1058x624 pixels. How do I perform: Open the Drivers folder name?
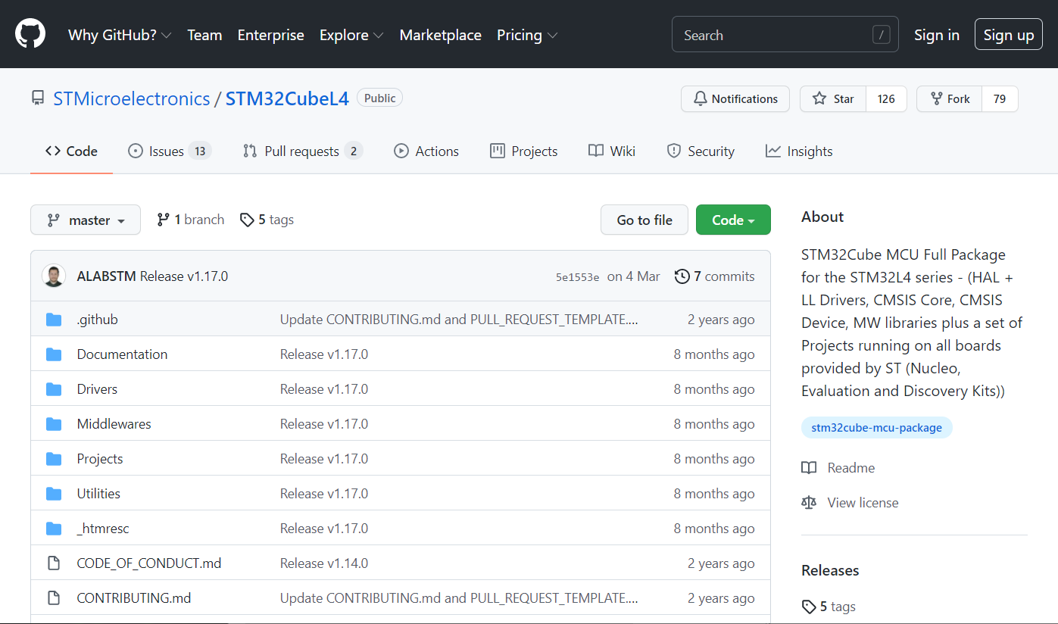click(x=97, y=389)
